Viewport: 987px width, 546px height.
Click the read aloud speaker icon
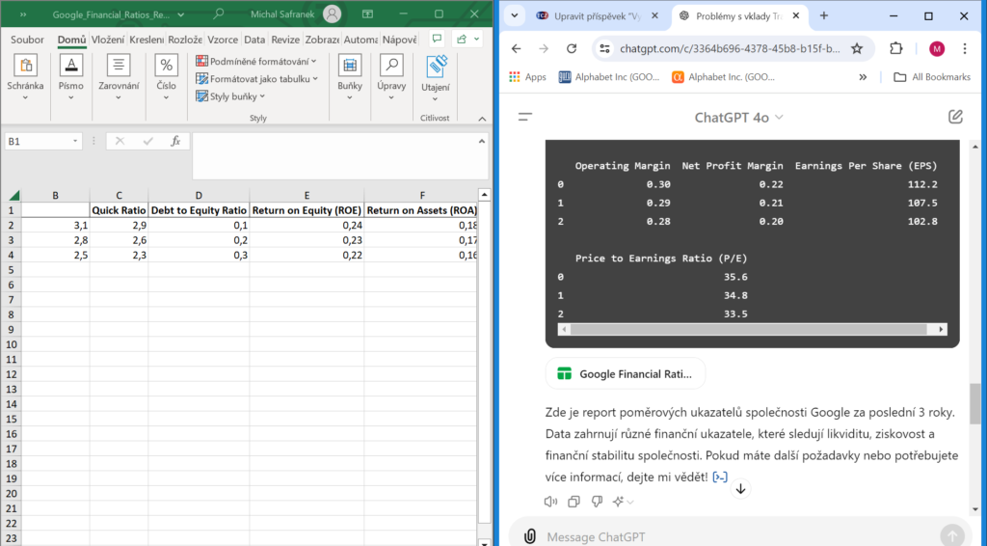click(550, 502)
